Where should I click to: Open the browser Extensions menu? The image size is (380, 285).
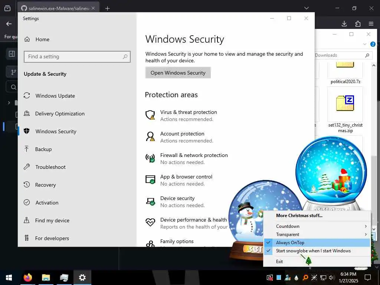[x=358, y=24]
